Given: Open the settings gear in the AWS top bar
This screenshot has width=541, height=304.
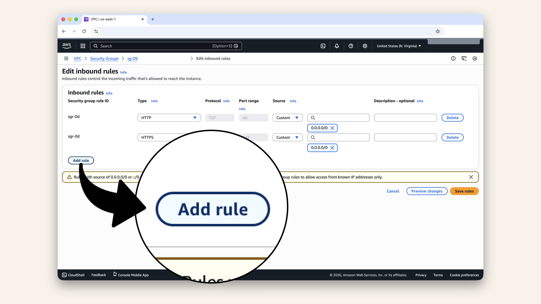Looking at the screenshot, I should click(x=365, y=46).
